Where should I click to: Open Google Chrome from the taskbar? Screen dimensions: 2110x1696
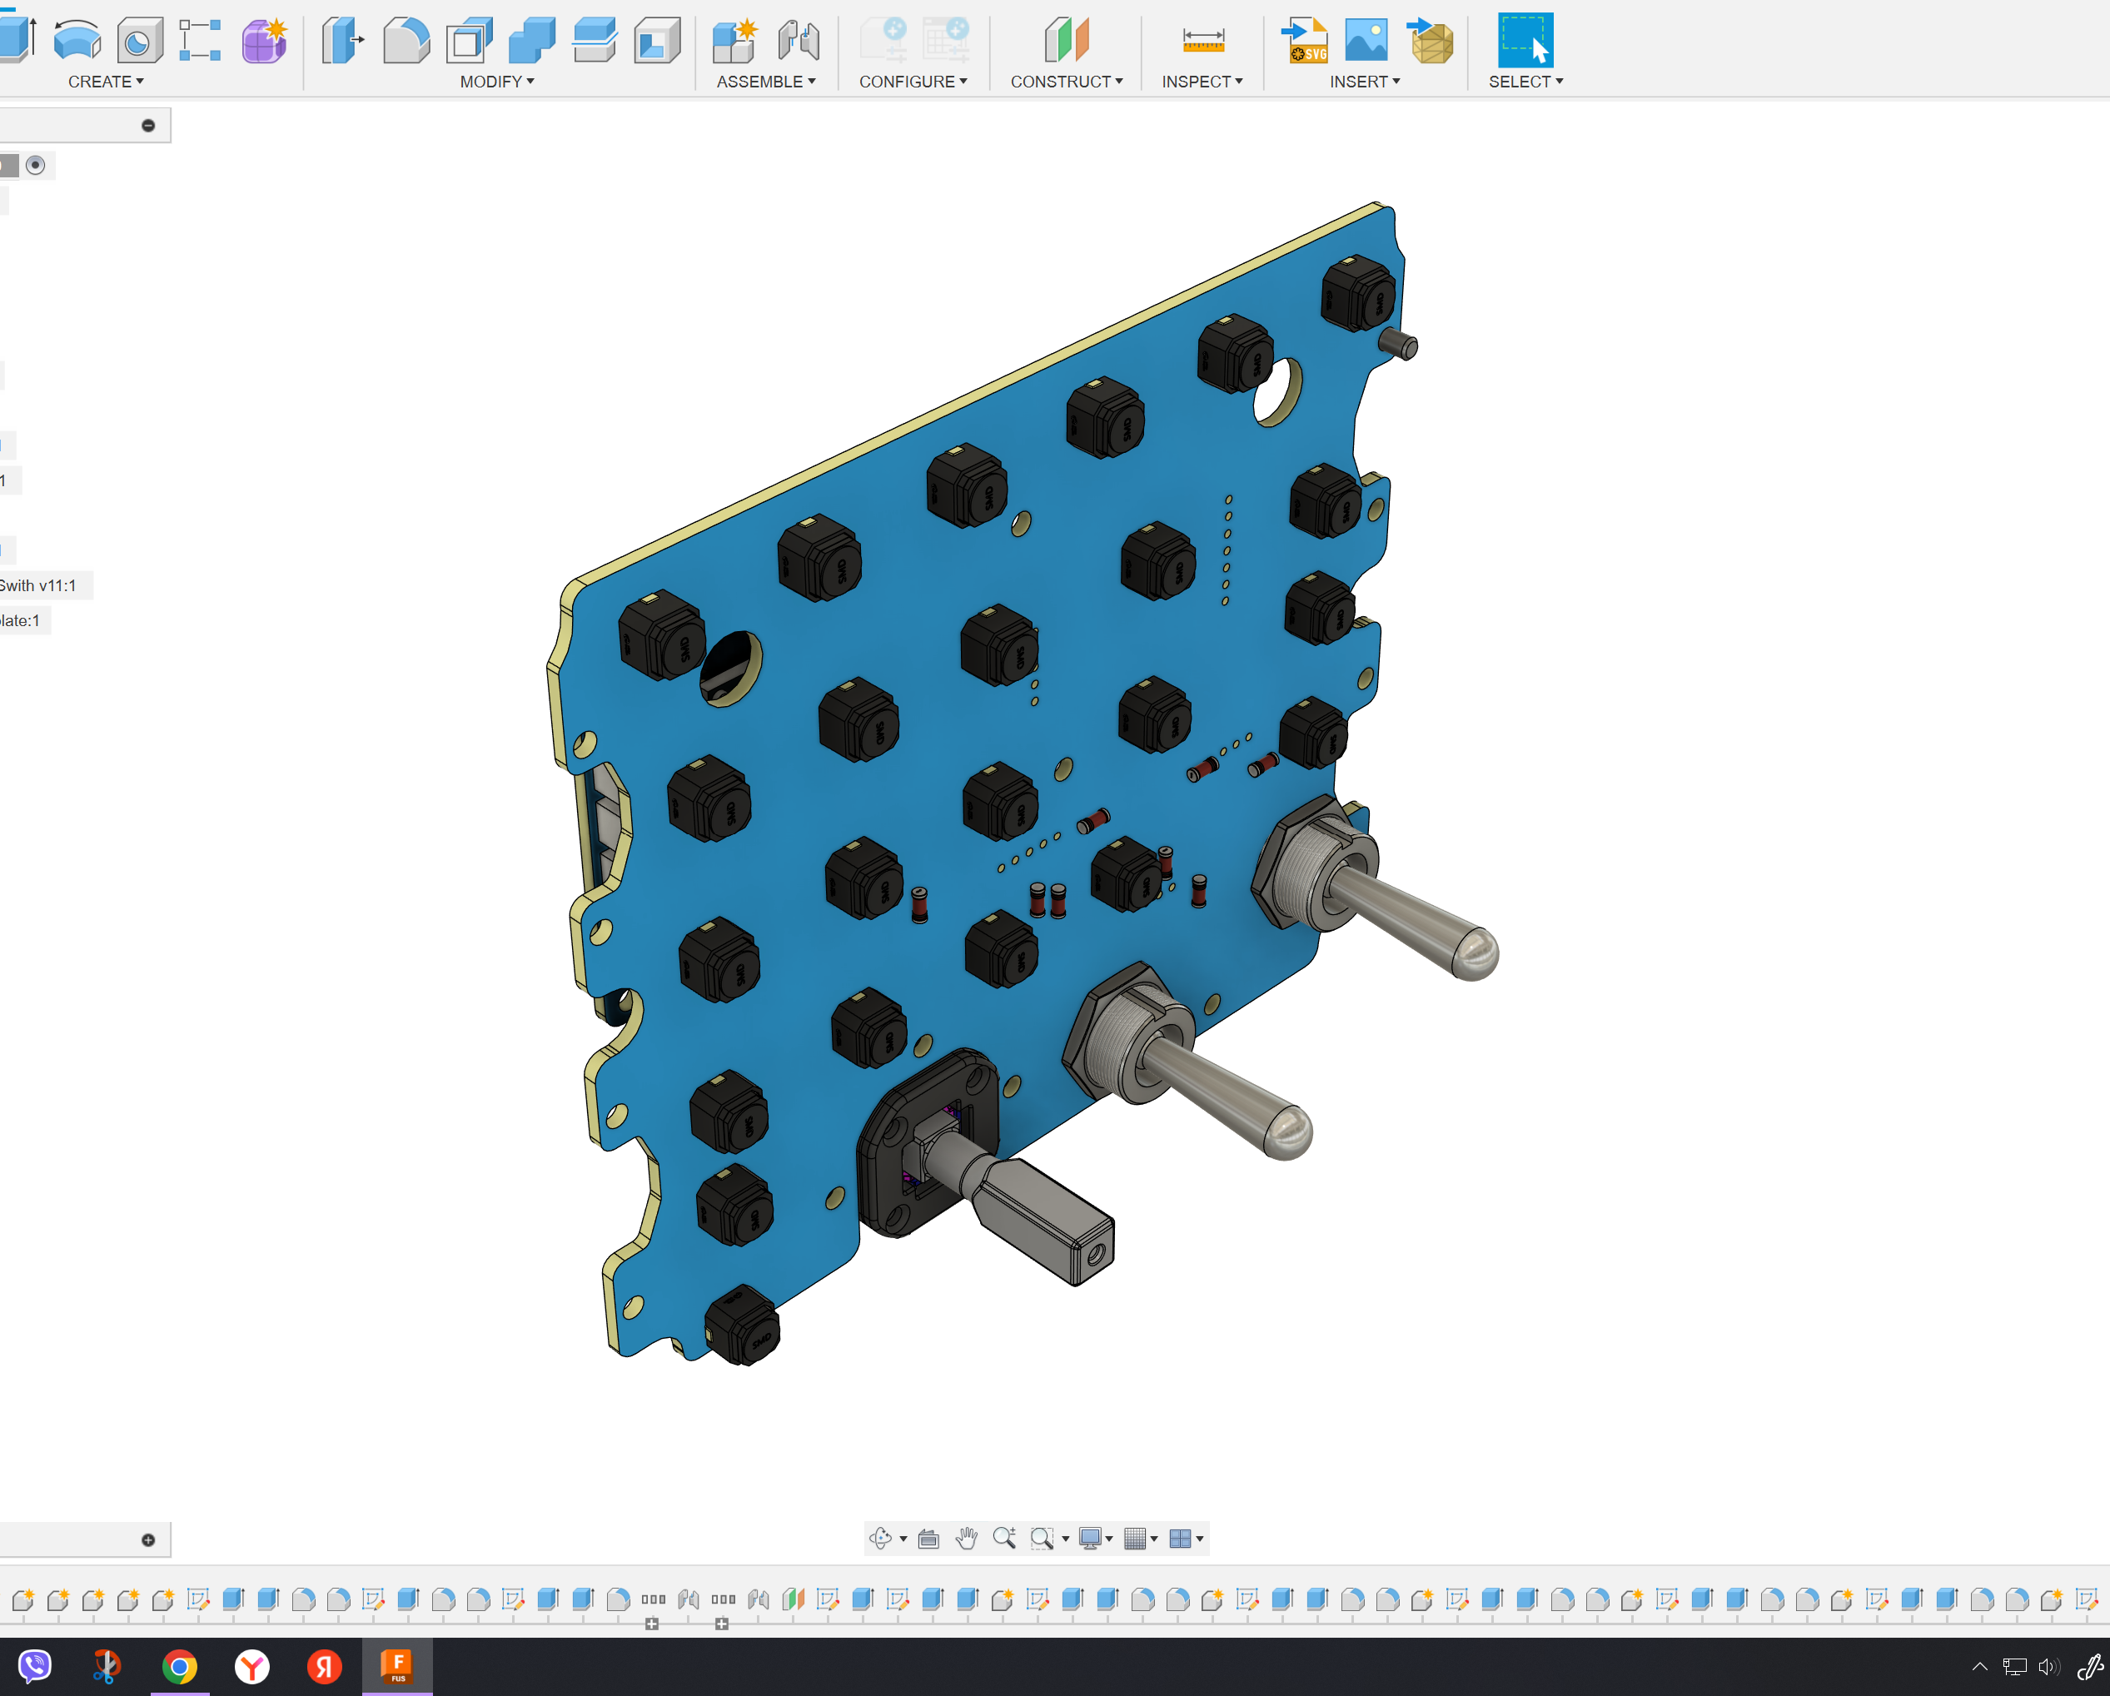coord(179,1666)
